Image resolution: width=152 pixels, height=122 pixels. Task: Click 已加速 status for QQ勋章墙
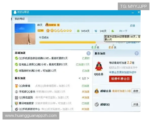85,86
